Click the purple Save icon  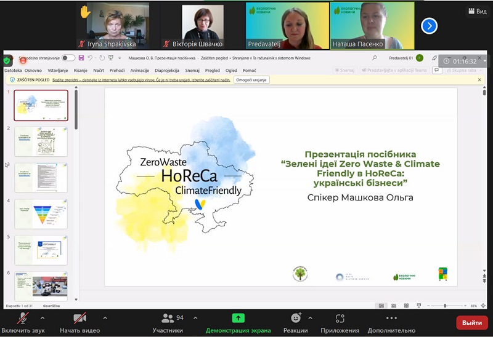[x=81, y=58]
